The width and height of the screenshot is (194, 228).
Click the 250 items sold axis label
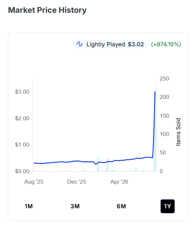pyautogui.click(x=165, y=79)
